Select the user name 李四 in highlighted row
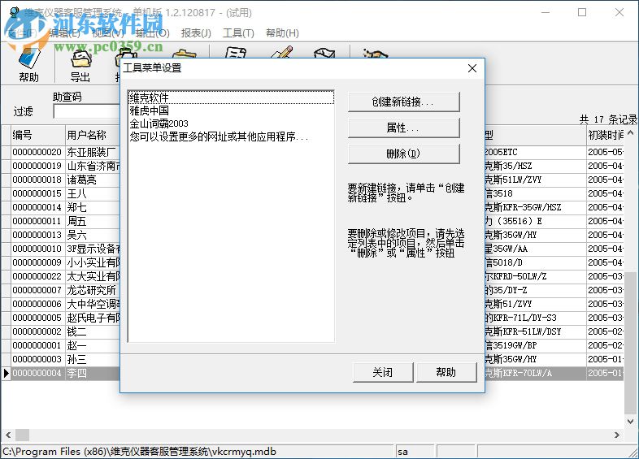This screenshot has width=639, height=459. pyautogui.click(x=93, y=373)
